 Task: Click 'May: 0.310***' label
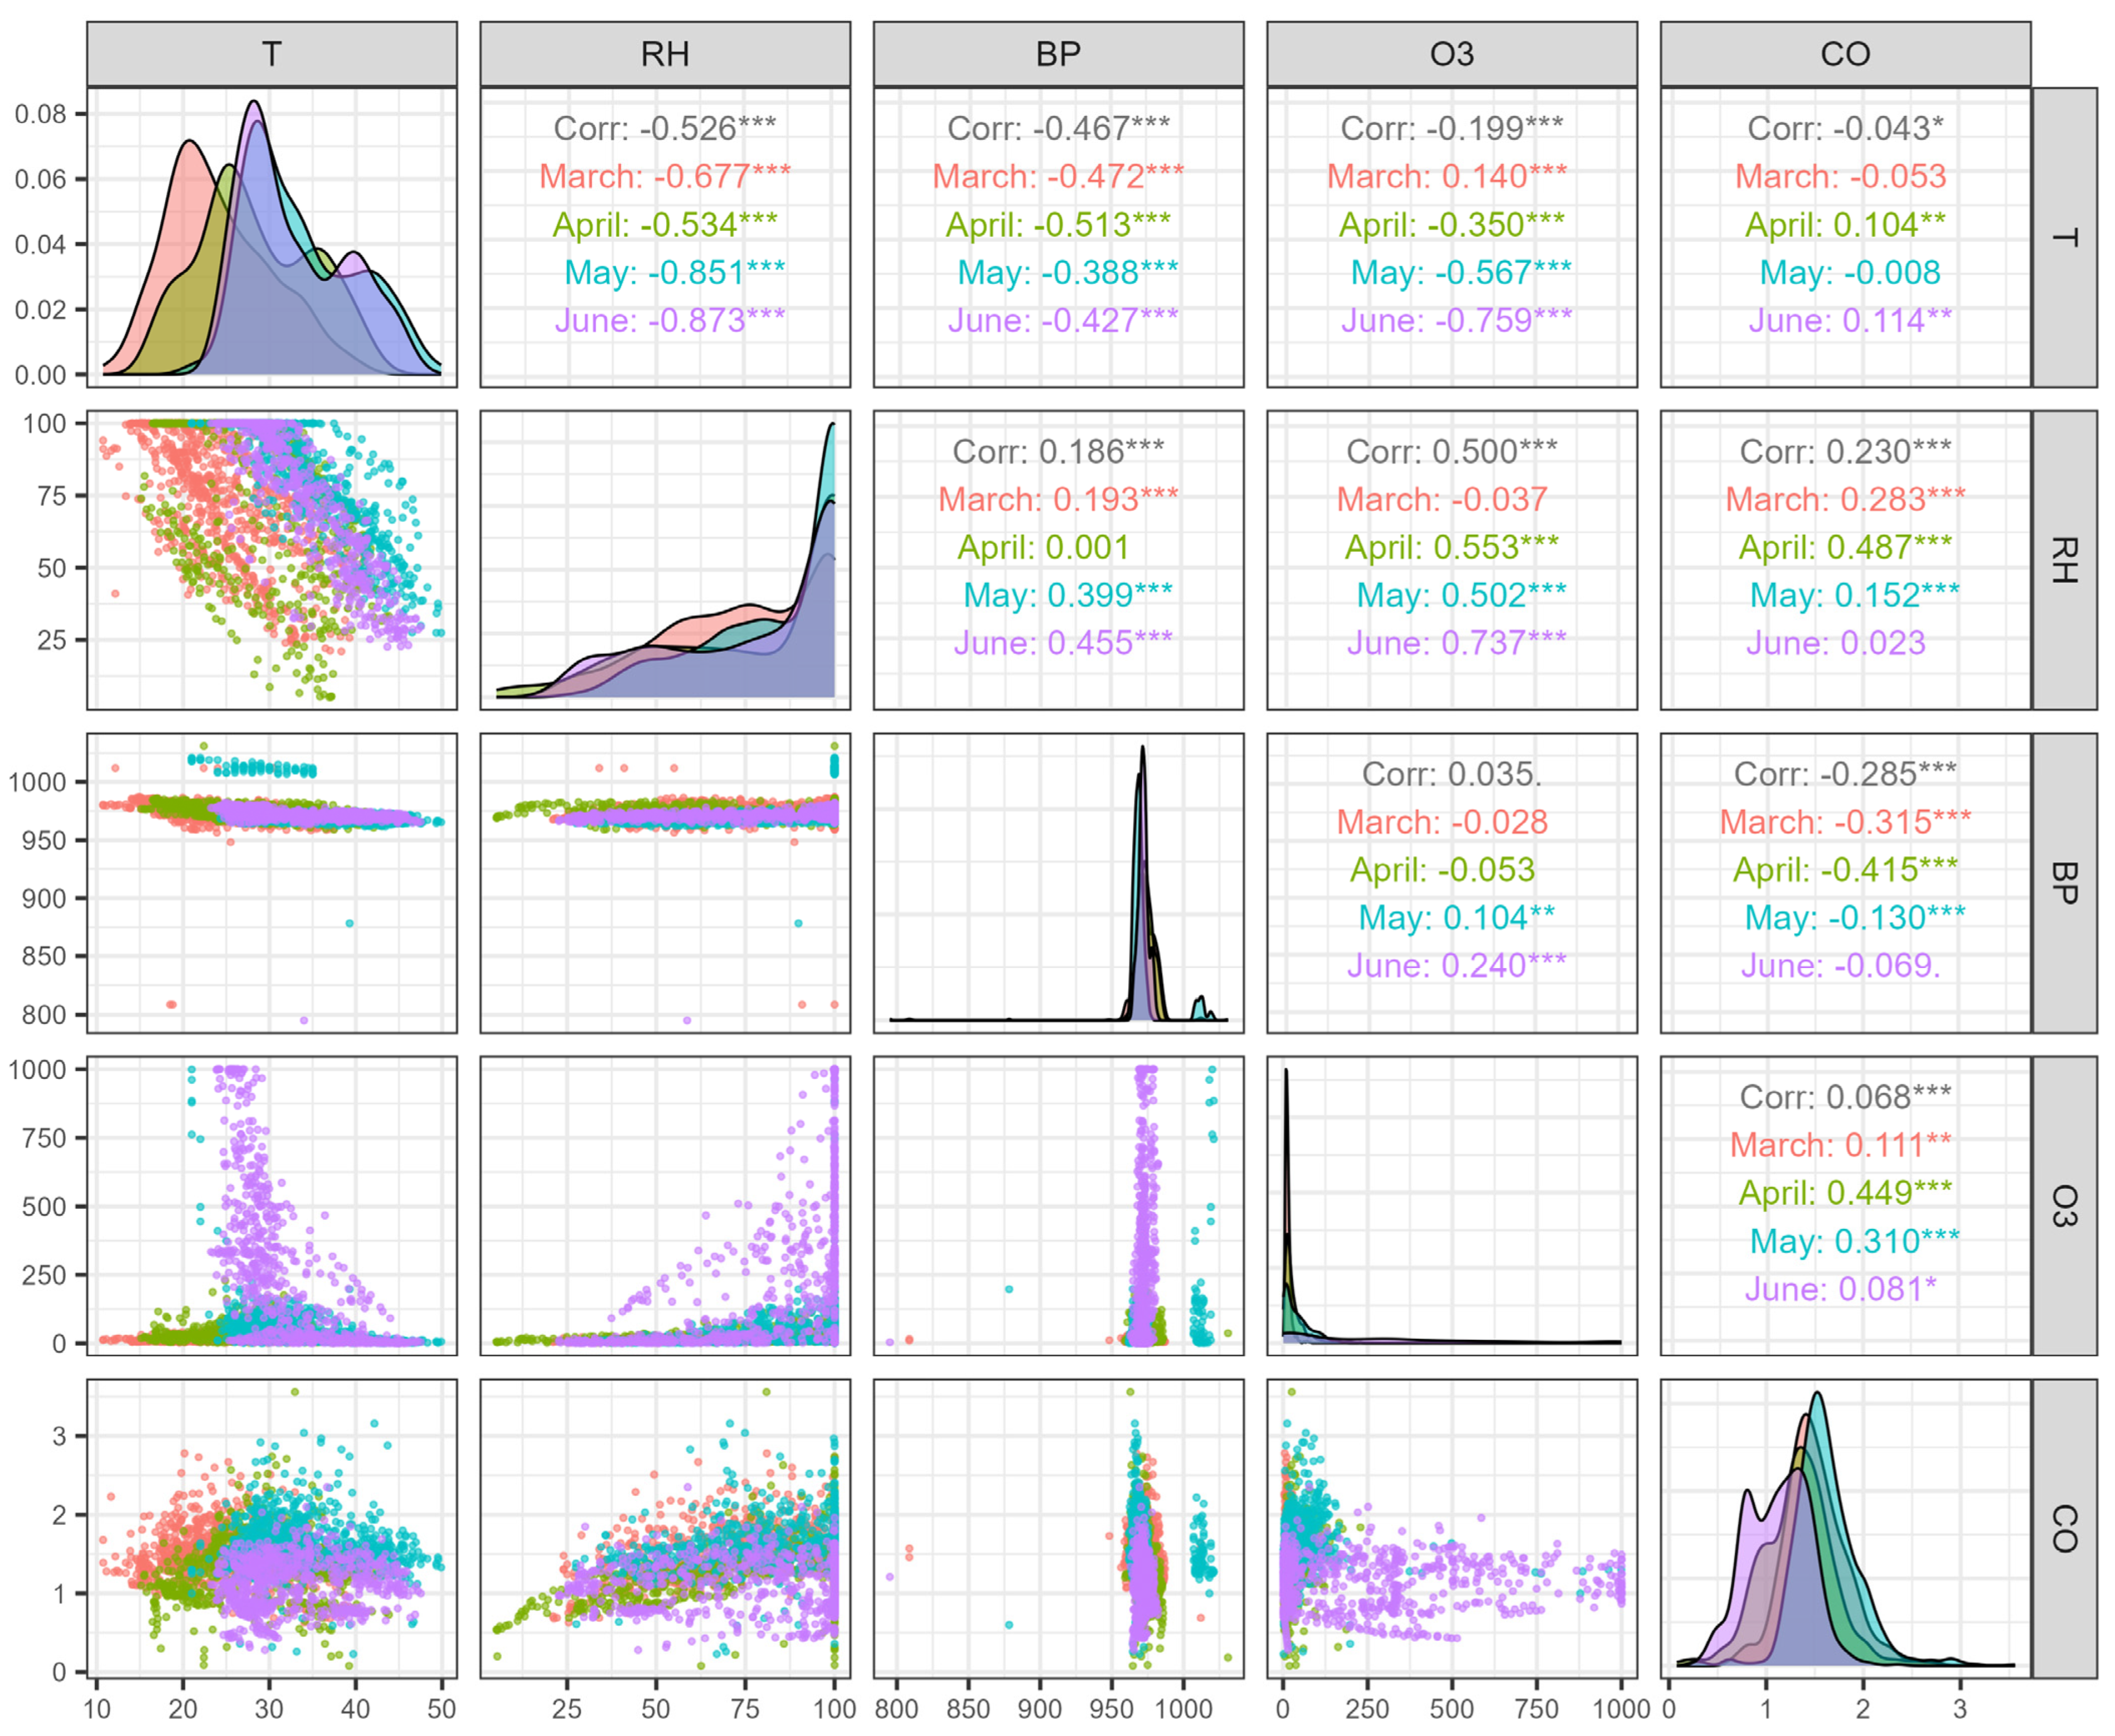pyautogui.click(x=1854, y=1241)
